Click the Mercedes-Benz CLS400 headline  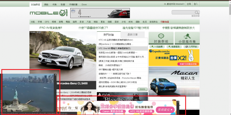coord(72,83)
